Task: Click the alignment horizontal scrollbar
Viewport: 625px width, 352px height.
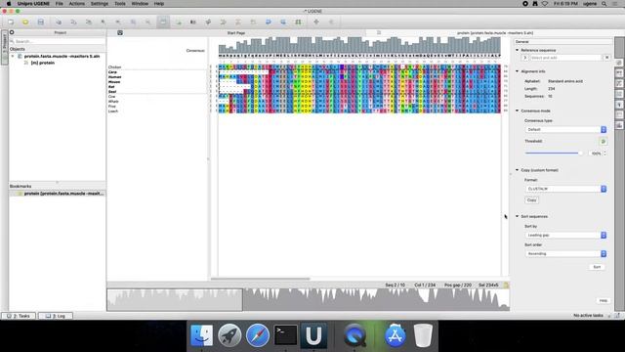Action: coord(261,279)
